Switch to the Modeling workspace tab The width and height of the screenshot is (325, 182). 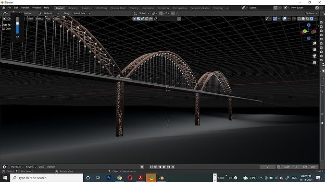pyautogui.click(x=73, y=8)
